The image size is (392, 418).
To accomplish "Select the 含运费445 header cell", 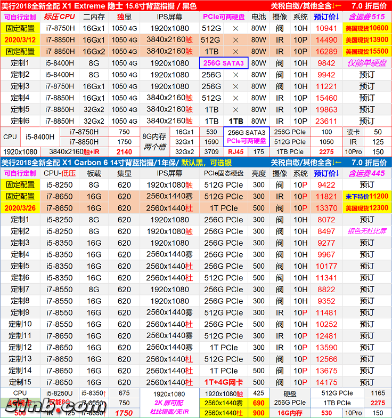I will pyautogui.click(x=367, y=173).
